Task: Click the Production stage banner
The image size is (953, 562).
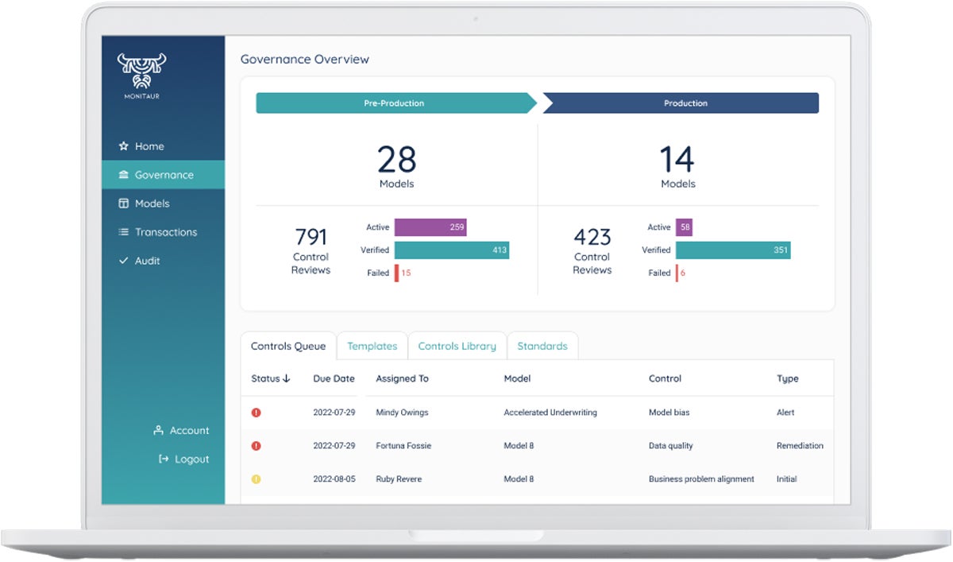Action: coord(681,103)
